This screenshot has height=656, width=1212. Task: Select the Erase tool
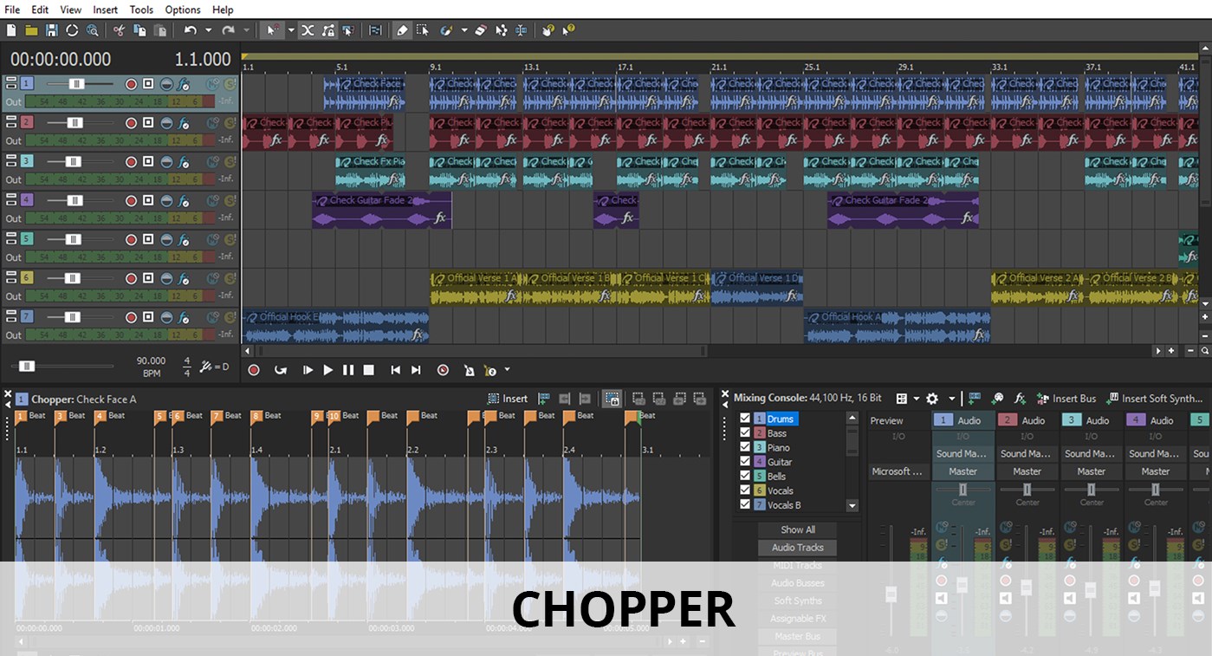(x=482, y=30)
